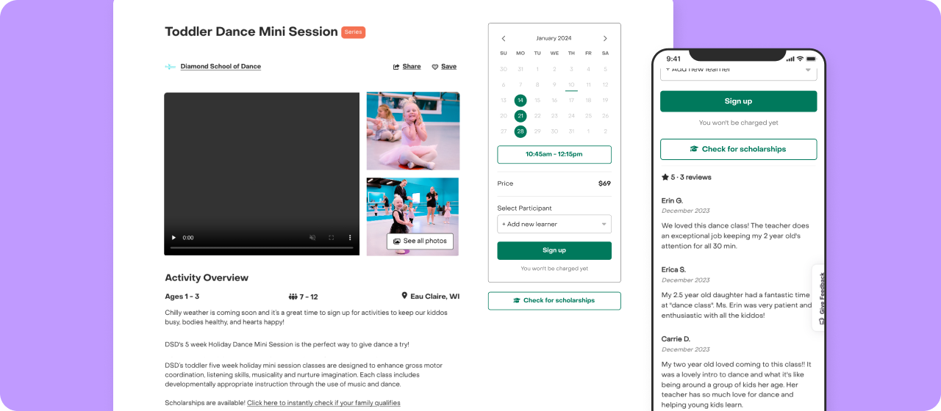
Task: Go to previous month in calendar
Action: (x=504, y=38)
